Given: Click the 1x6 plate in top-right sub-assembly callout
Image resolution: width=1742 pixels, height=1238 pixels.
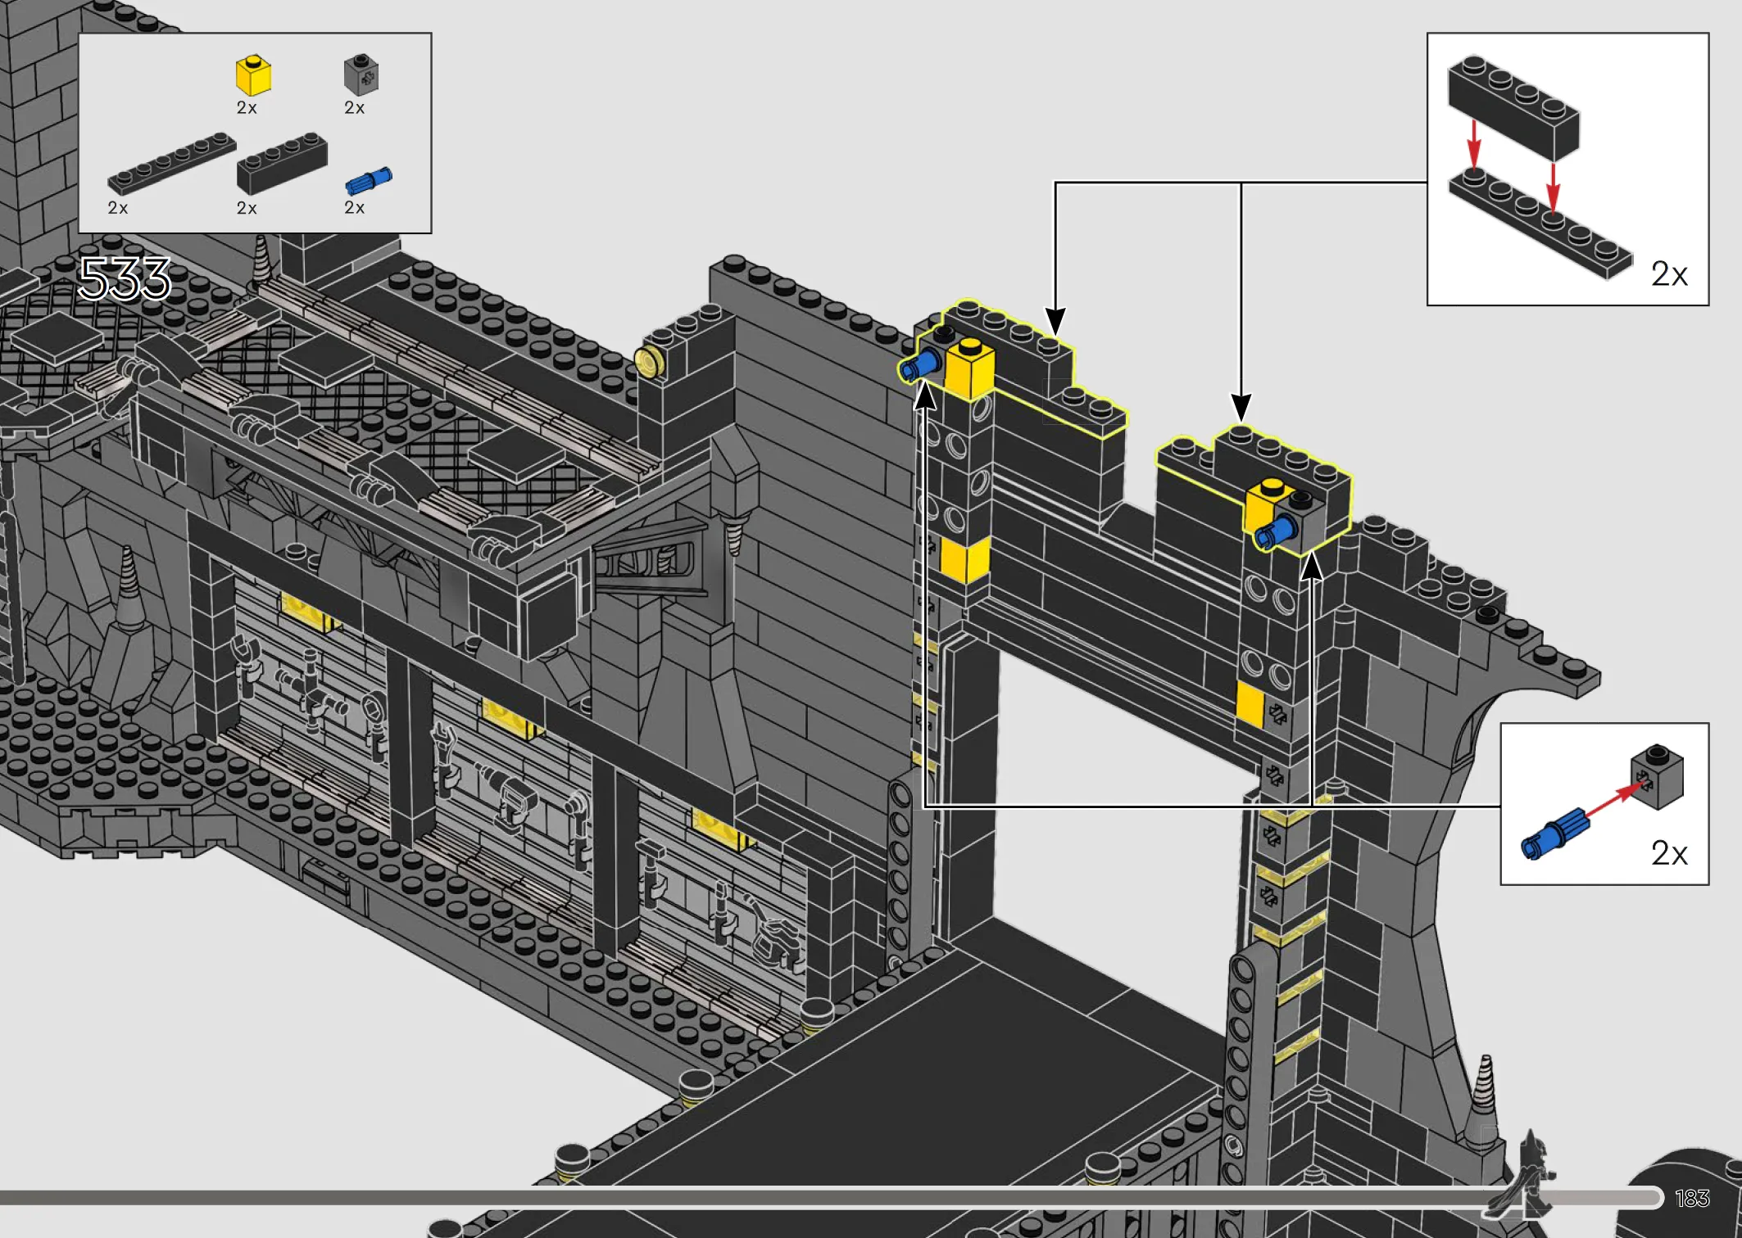Looking at the screenshot, I should tap(1540, 224).
